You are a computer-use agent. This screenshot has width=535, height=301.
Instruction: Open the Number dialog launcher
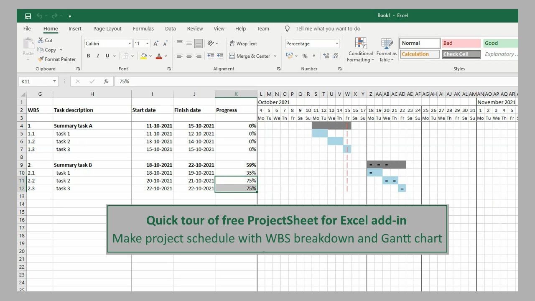click(x=341, y=69)
